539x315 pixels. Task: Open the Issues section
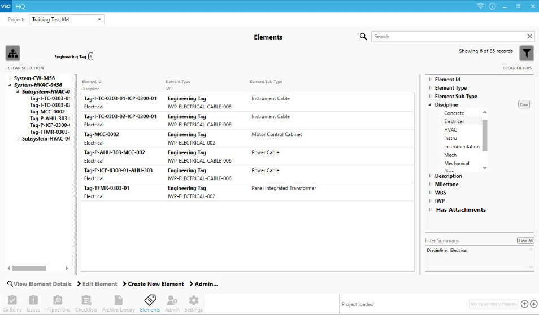point(33,303)
